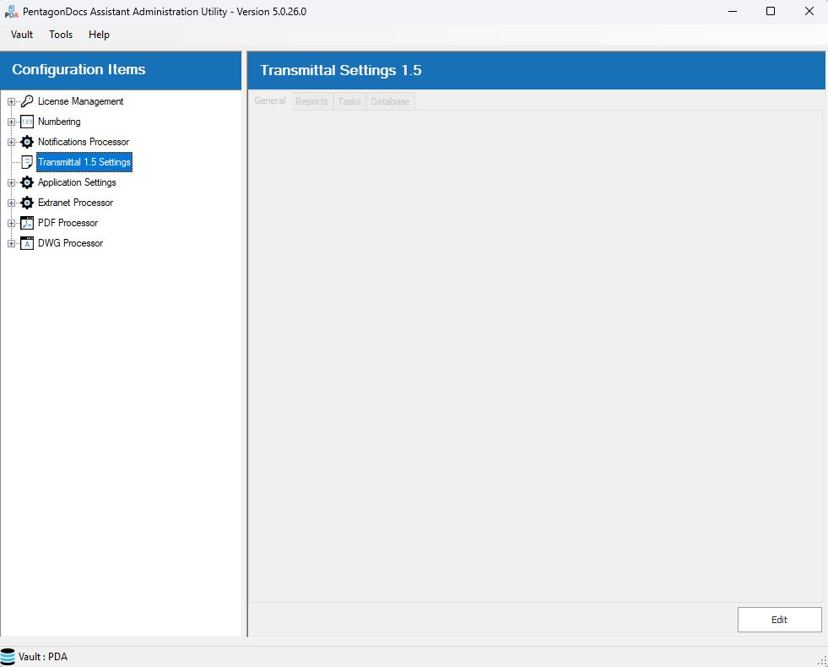This screenshot has height=667, width=828.
Task: Click the Extranet Processor gear icon
Action: pyautogui.click(x=27, y=203)
